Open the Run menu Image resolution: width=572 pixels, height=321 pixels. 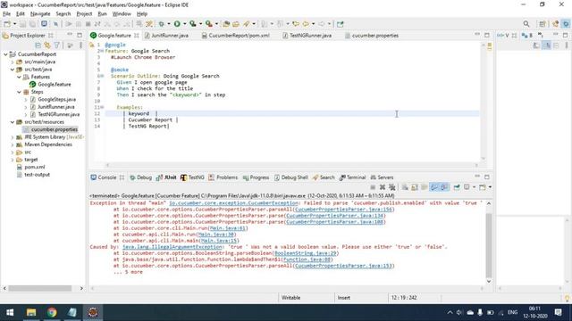pos(102,14)
